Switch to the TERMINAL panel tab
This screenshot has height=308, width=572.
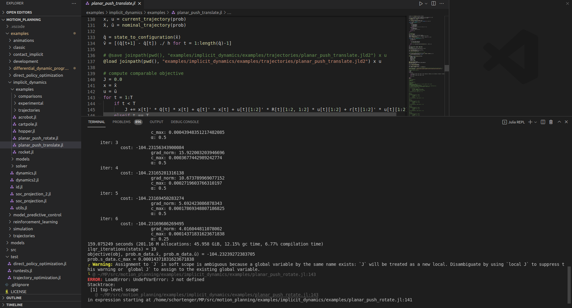tap(96, 122)
